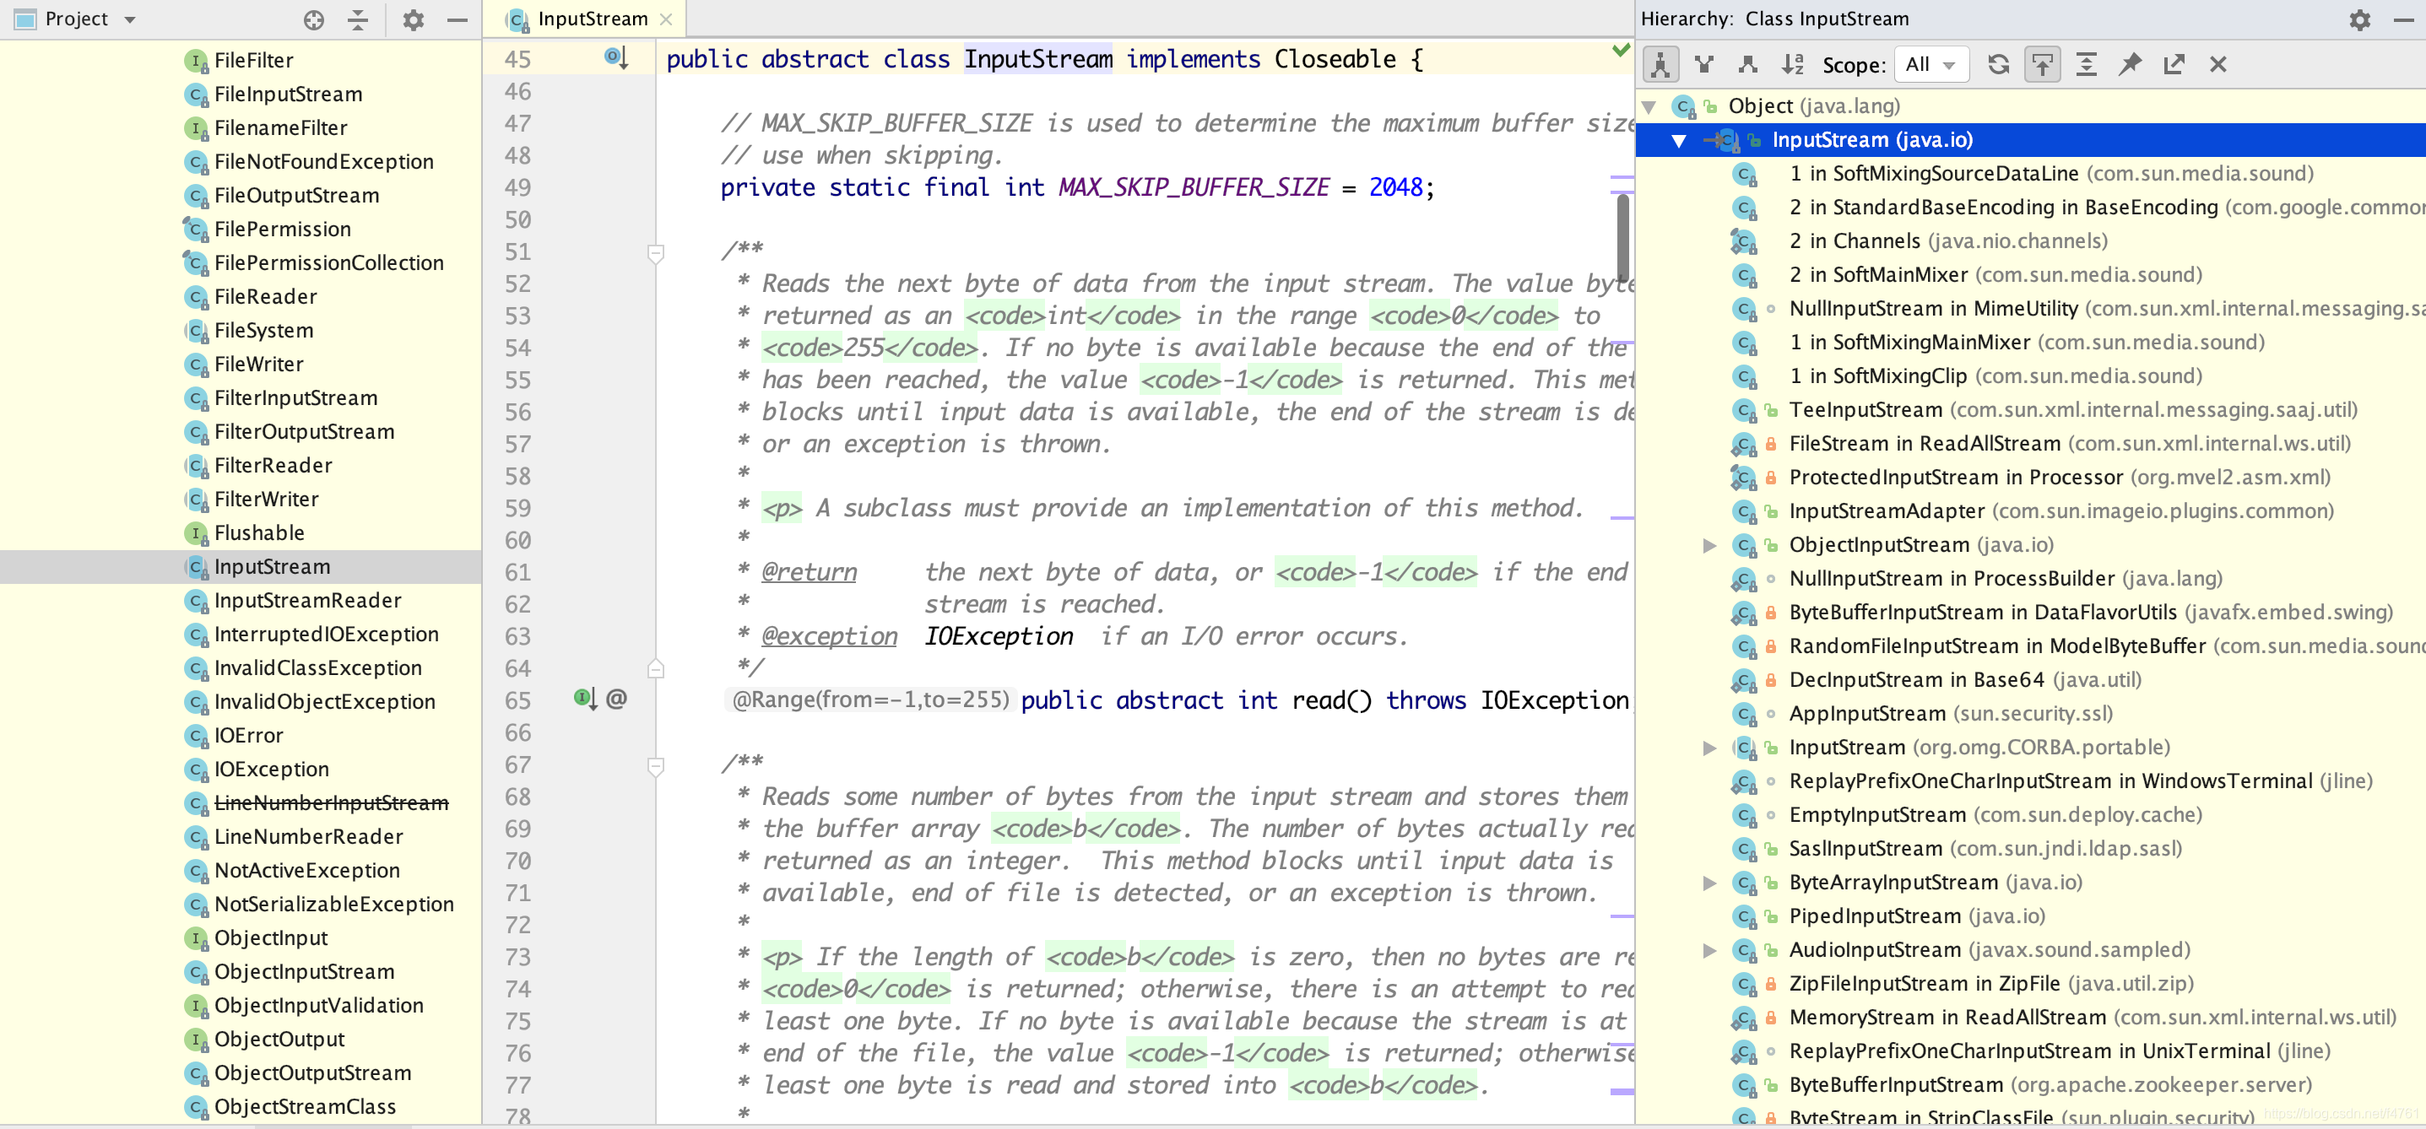The height and width of the screenshot is (1129, 2426).
Task: Close the hierarchy toolbar X button
Action: click(2218, 64)
